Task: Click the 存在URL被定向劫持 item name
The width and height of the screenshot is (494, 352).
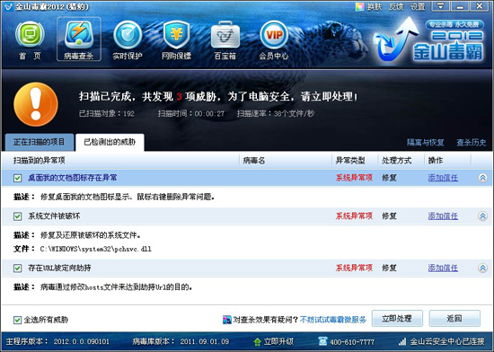Action: coord(59,268)
